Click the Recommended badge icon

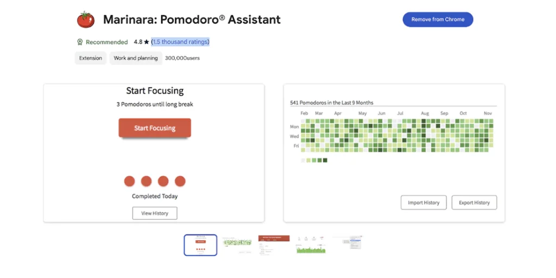click(x=79, y=42)
